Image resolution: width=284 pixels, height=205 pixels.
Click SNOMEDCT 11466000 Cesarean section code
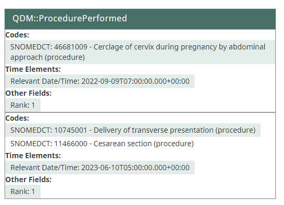[x=102, y=144]
